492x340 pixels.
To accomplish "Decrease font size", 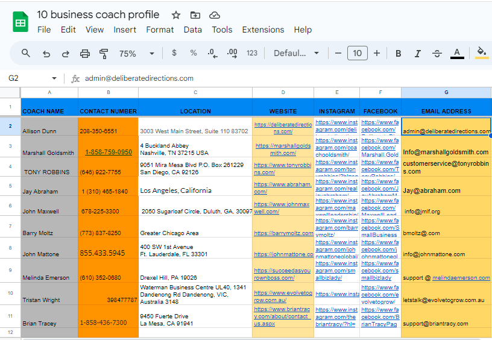I will pyautogui.click(x=338, y=53).
